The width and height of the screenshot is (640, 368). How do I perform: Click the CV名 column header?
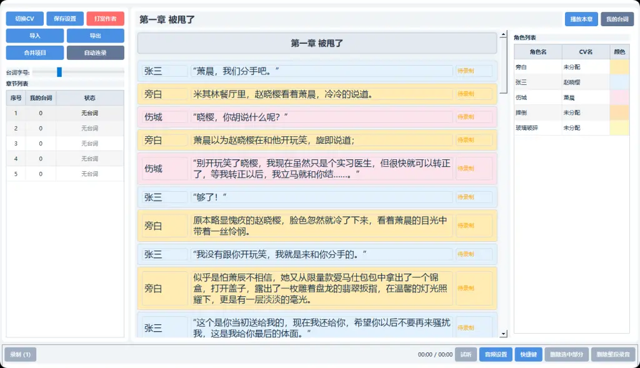[586, 52]
